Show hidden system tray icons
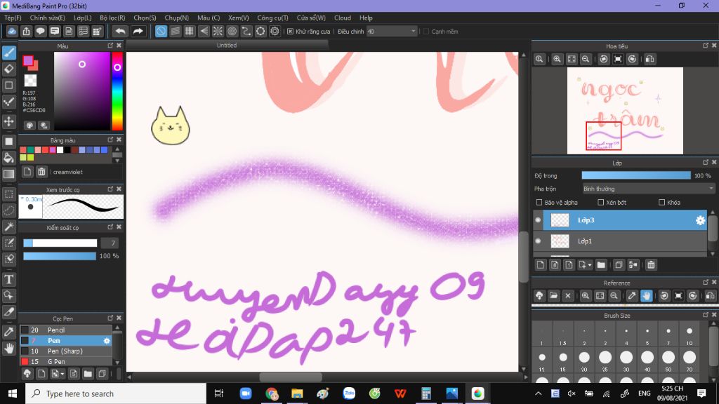This screenshot has width=719, height=404. click(539, 393)
